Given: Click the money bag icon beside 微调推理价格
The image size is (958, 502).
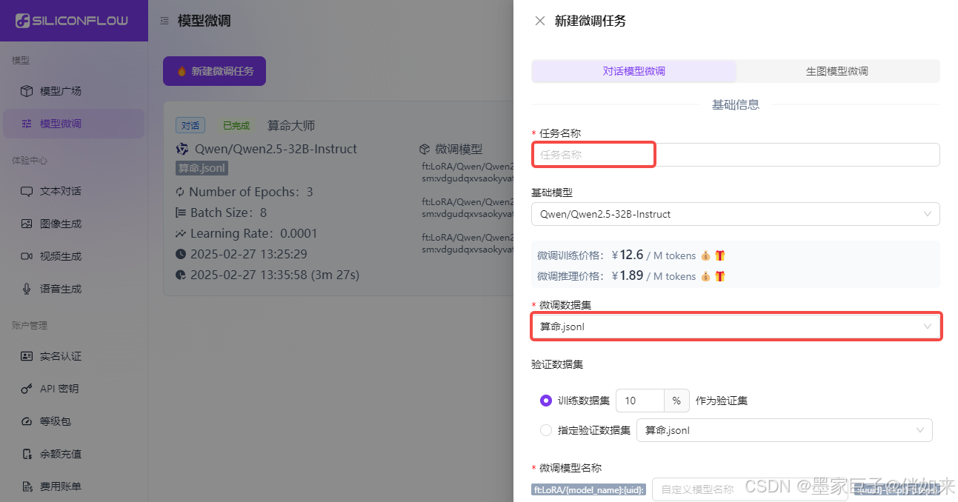Looking at the screenshot, I should tap(705, 276).
